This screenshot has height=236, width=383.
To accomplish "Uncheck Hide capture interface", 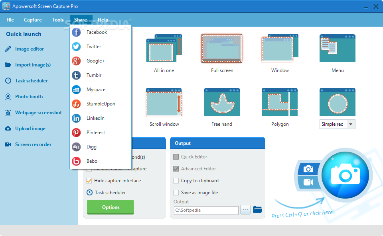I will pos(89,181).
